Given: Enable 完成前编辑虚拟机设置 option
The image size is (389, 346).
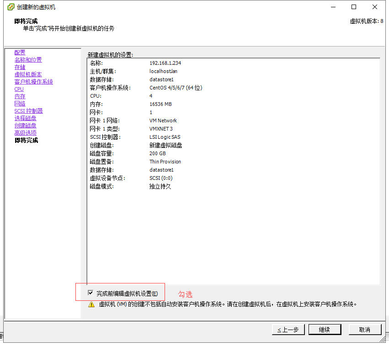Looking at the screenshot, I should tap(91, 292).
